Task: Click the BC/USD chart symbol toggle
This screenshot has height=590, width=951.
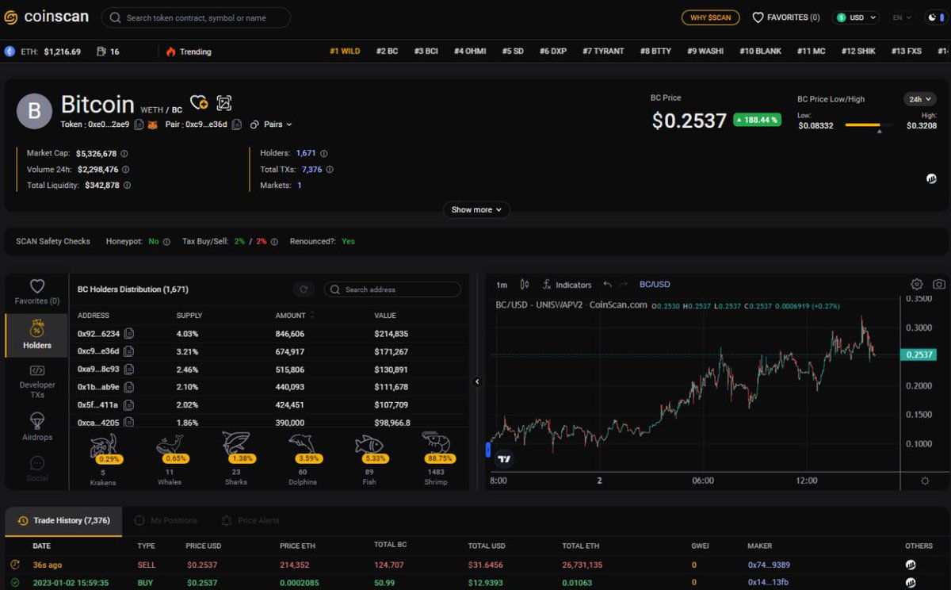Action: pyautogui.click(x=655, y=285)
